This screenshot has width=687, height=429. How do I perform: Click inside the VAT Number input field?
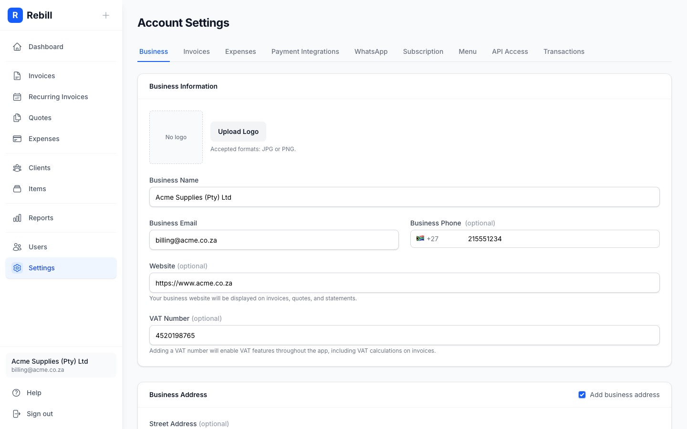(405, 335)
